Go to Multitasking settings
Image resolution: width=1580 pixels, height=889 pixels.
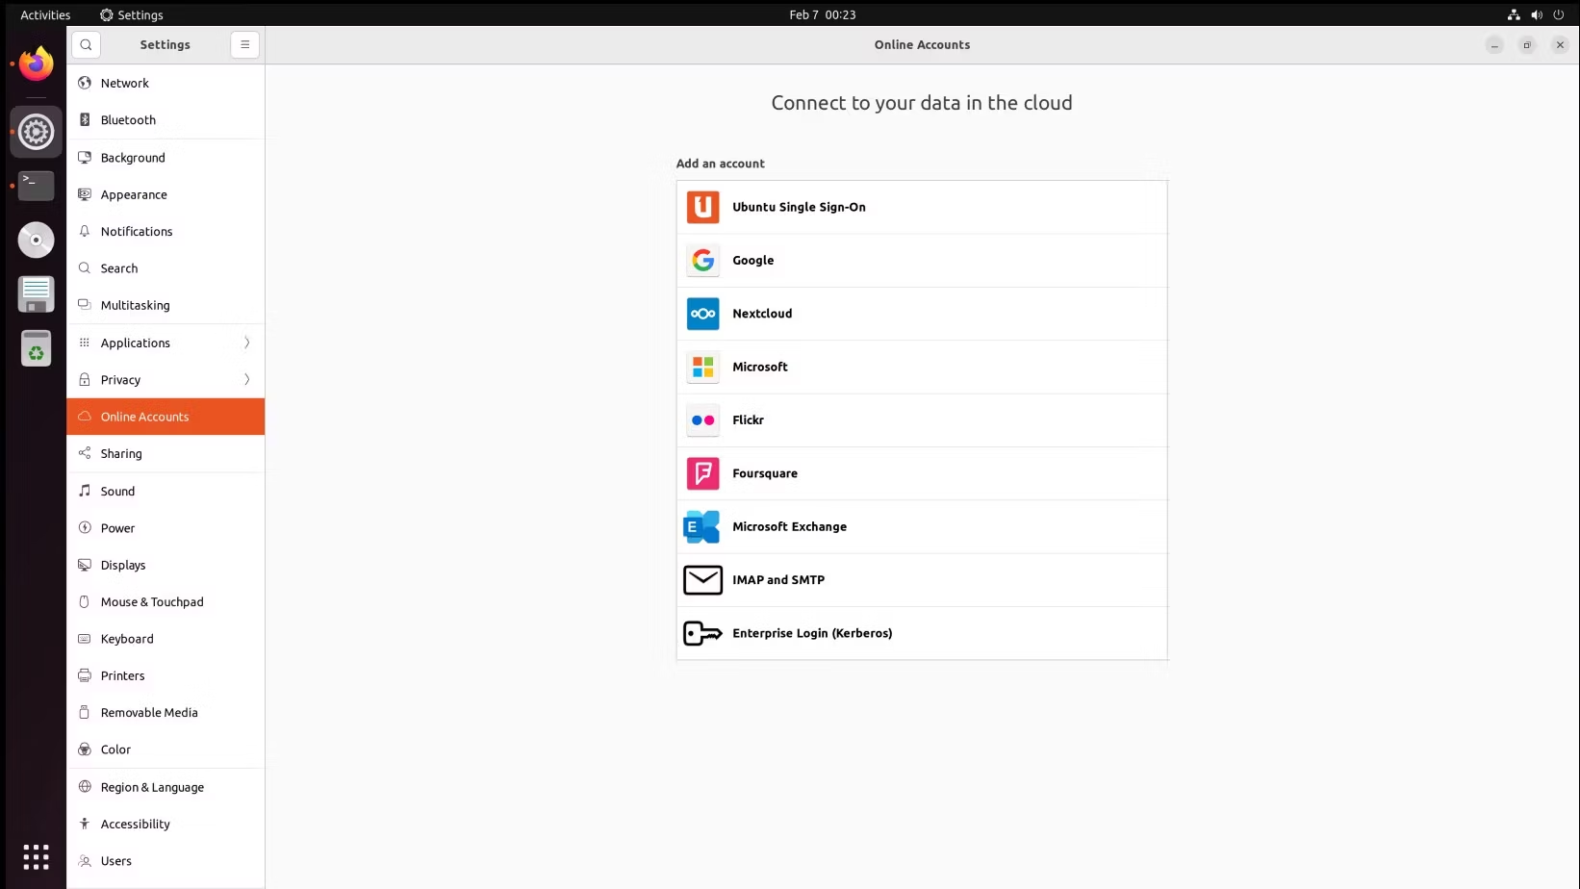pos(166,305)
